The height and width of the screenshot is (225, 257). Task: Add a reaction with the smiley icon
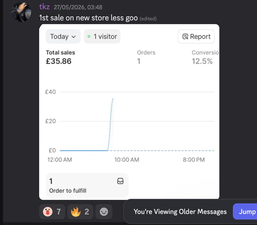tap(104, 212)
